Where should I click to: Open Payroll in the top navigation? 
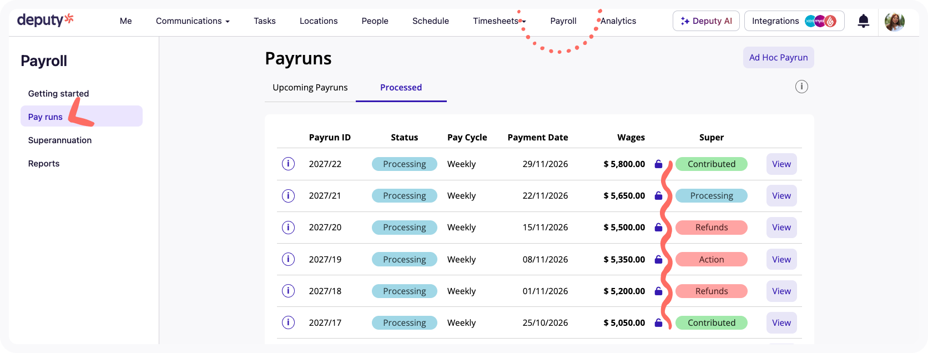point(563,21)
